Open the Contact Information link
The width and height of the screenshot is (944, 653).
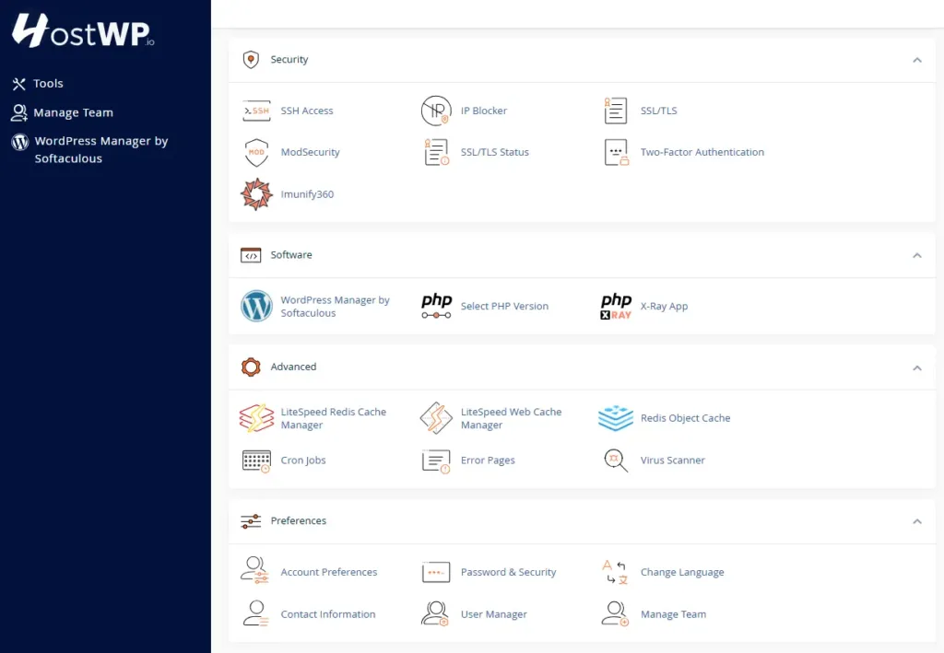(x=328, y=614)
